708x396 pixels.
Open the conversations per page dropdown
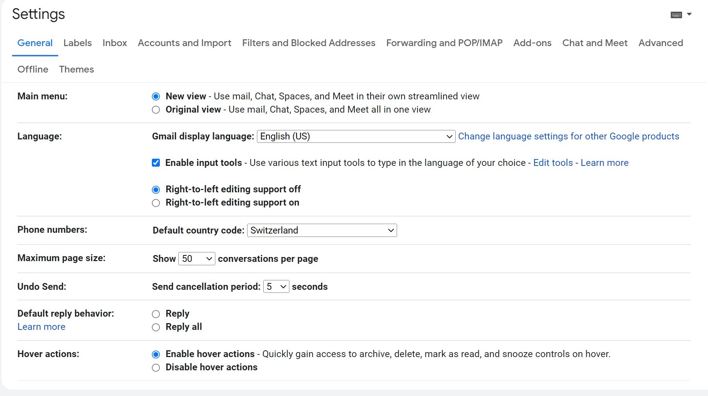tap(196, 259)
